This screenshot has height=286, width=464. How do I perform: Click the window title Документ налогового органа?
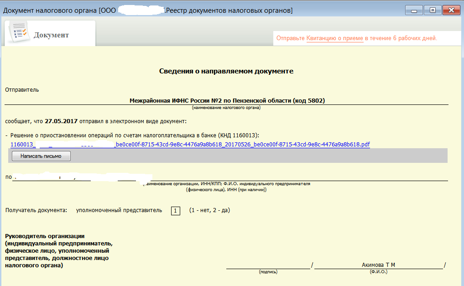click(x=50, y=10)
